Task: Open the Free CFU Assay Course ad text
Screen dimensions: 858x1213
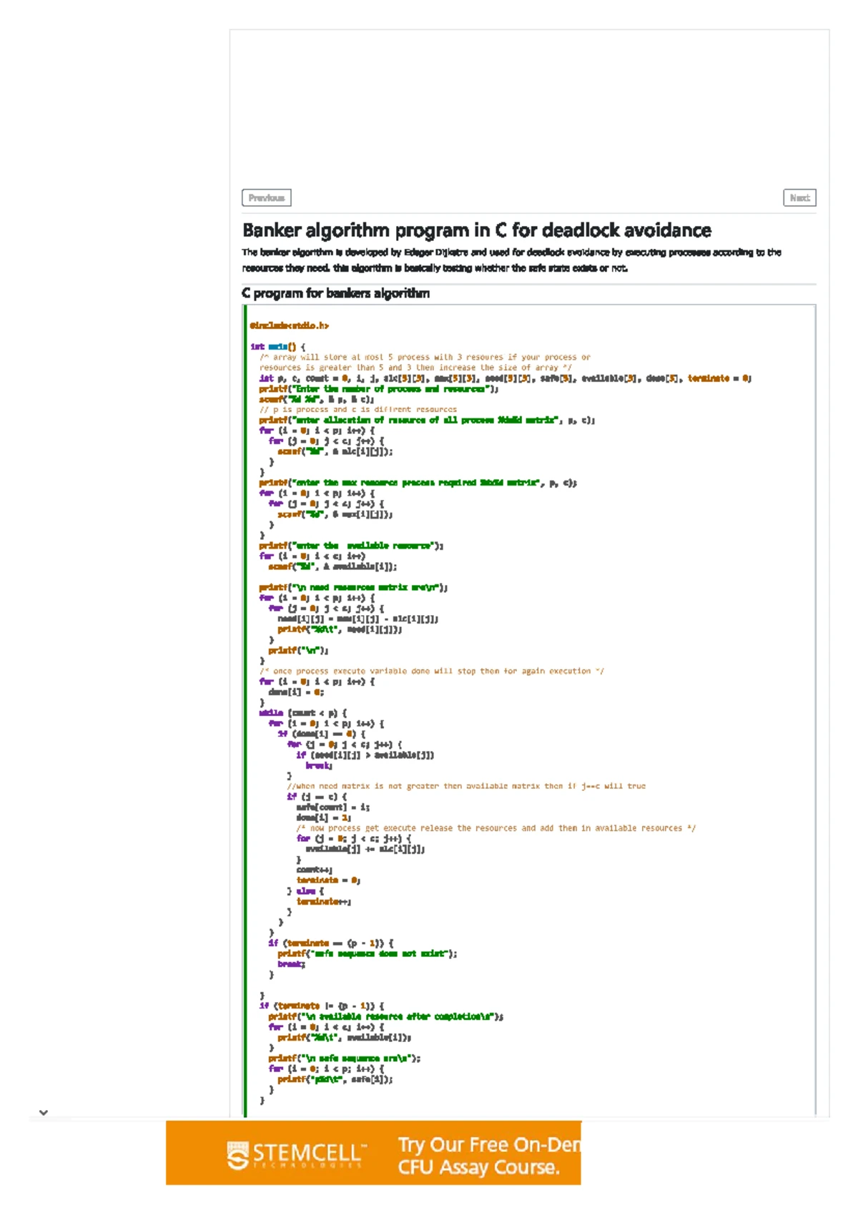Action: click(488, 1155)
